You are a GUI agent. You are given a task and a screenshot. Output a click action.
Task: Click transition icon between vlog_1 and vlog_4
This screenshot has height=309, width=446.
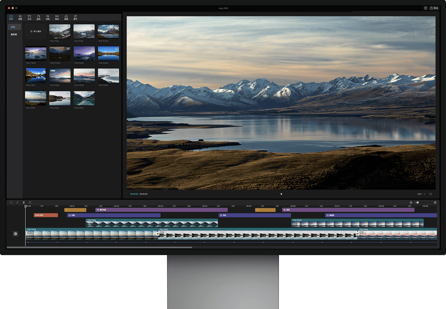pyautogui.click(x=357, y=234)
